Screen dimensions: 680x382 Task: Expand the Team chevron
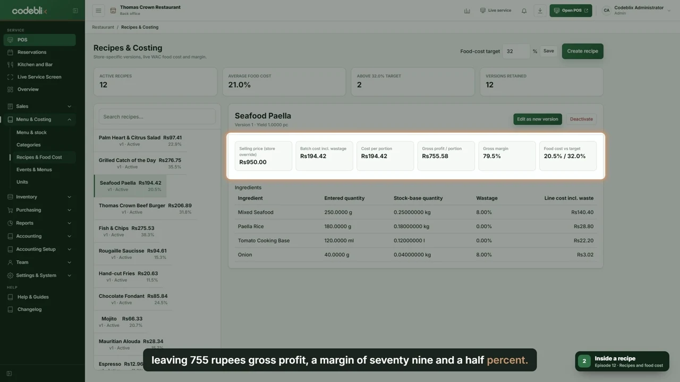point(69,262)
